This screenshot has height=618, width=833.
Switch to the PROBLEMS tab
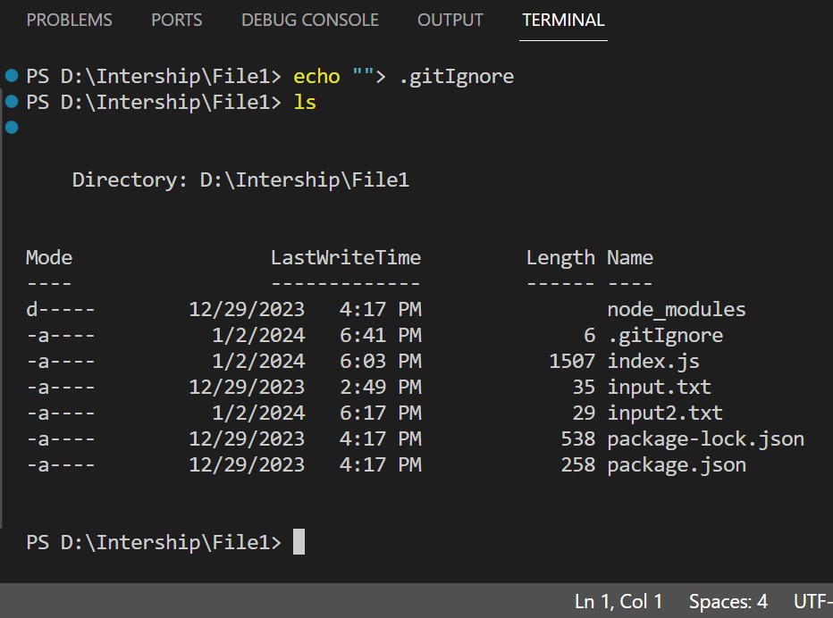[x=69, y=20]
